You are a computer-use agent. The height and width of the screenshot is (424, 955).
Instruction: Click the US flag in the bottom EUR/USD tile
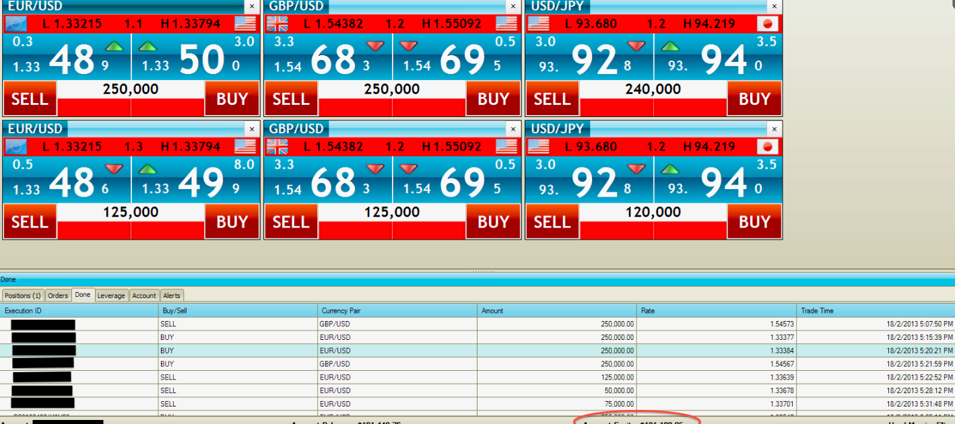(245, 147)
